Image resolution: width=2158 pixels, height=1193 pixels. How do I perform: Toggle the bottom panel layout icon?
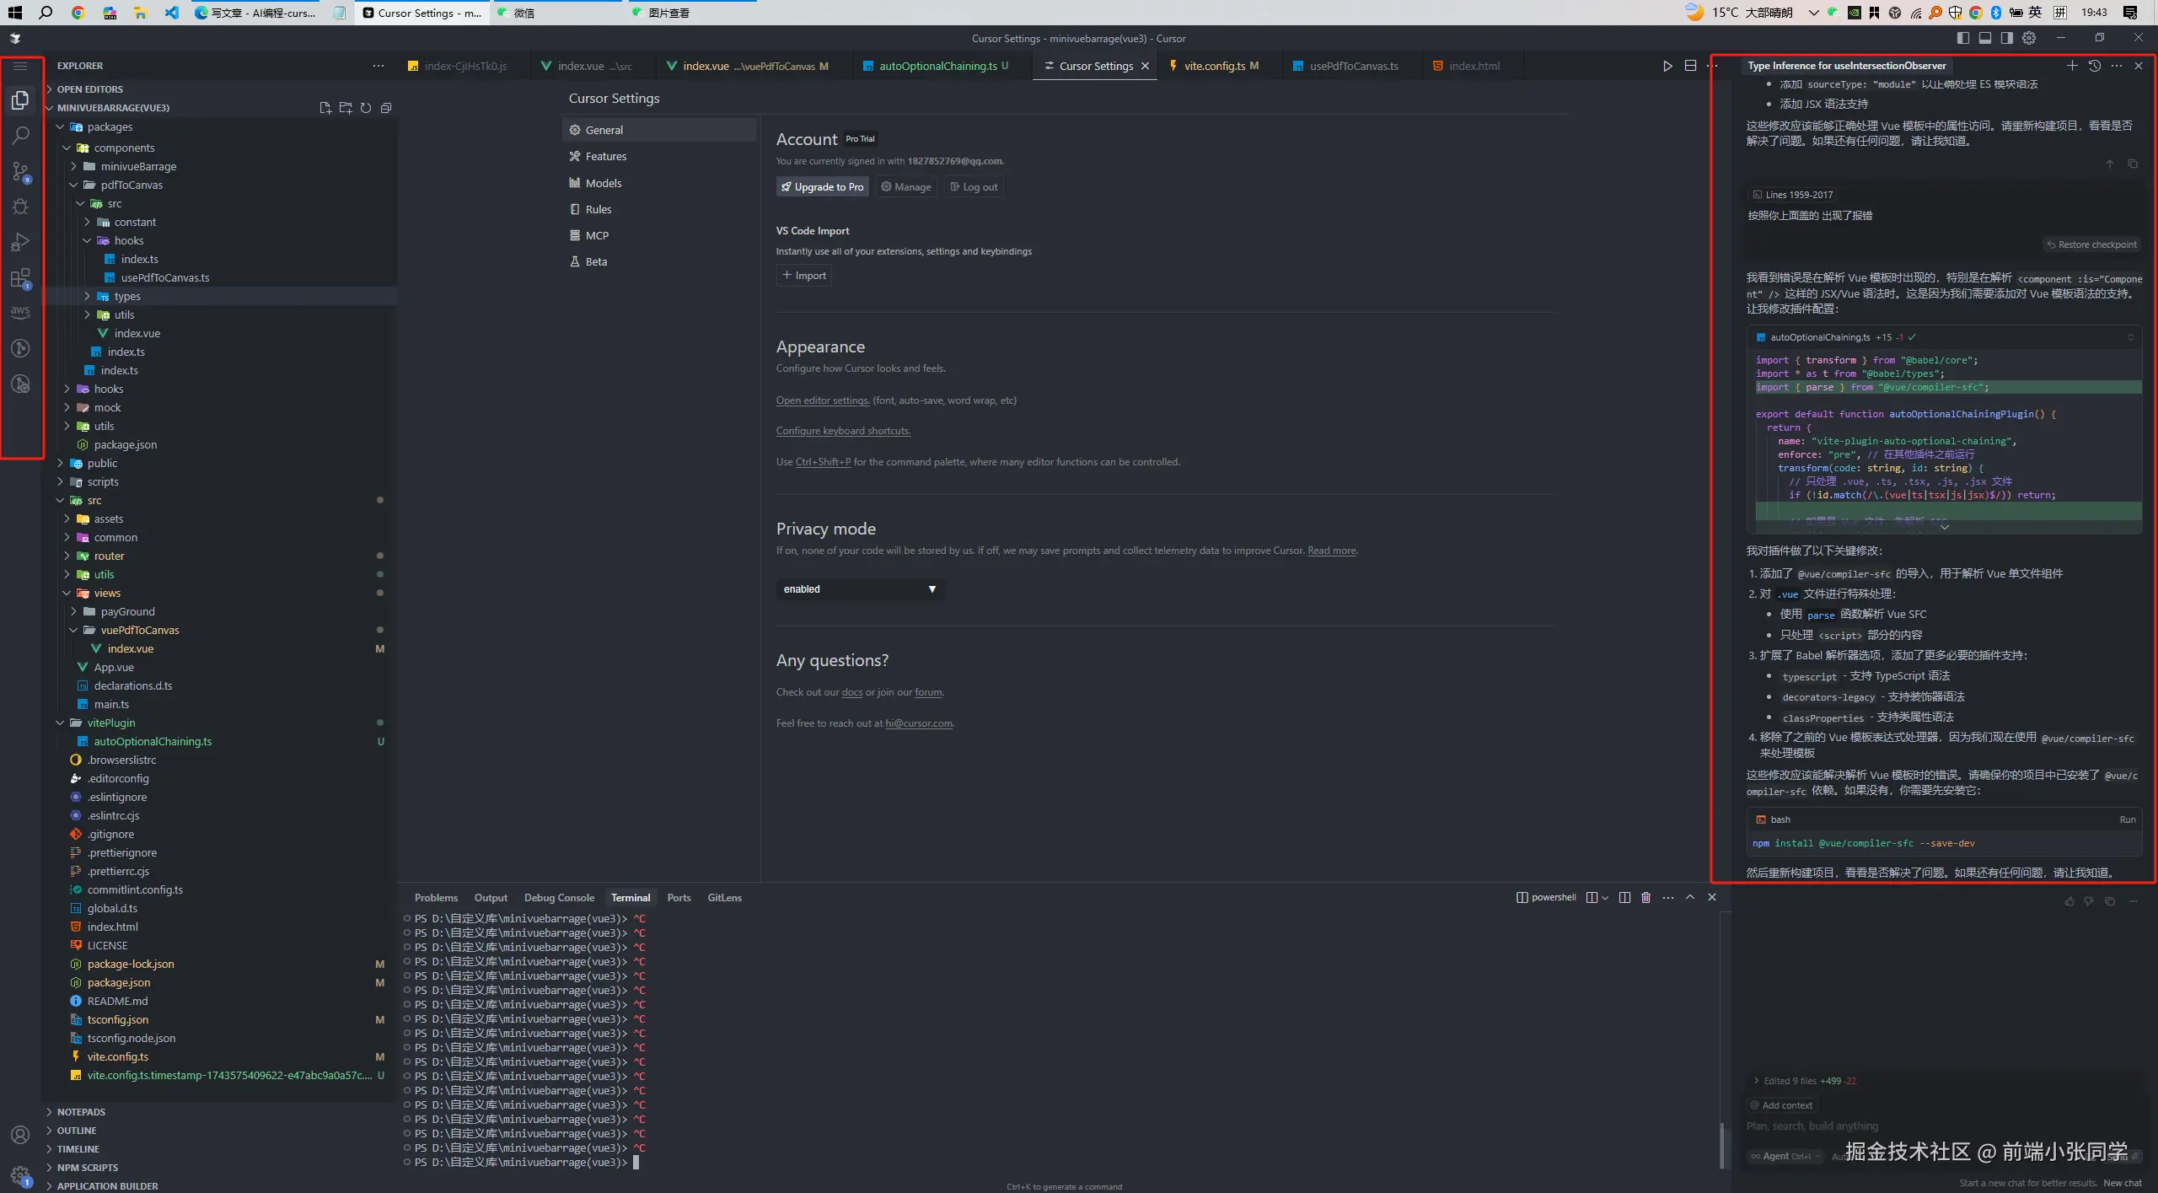pyautogui.click(x=1985, y=38)
